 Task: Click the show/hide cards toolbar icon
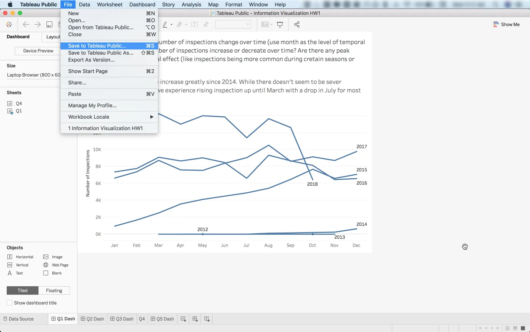pyautogui.click(x=265, y=24)
